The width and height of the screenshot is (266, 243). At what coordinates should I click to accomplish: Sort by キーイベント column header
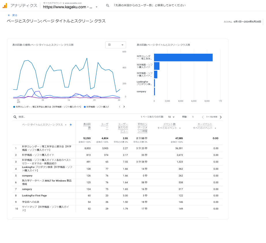(205, 124)
